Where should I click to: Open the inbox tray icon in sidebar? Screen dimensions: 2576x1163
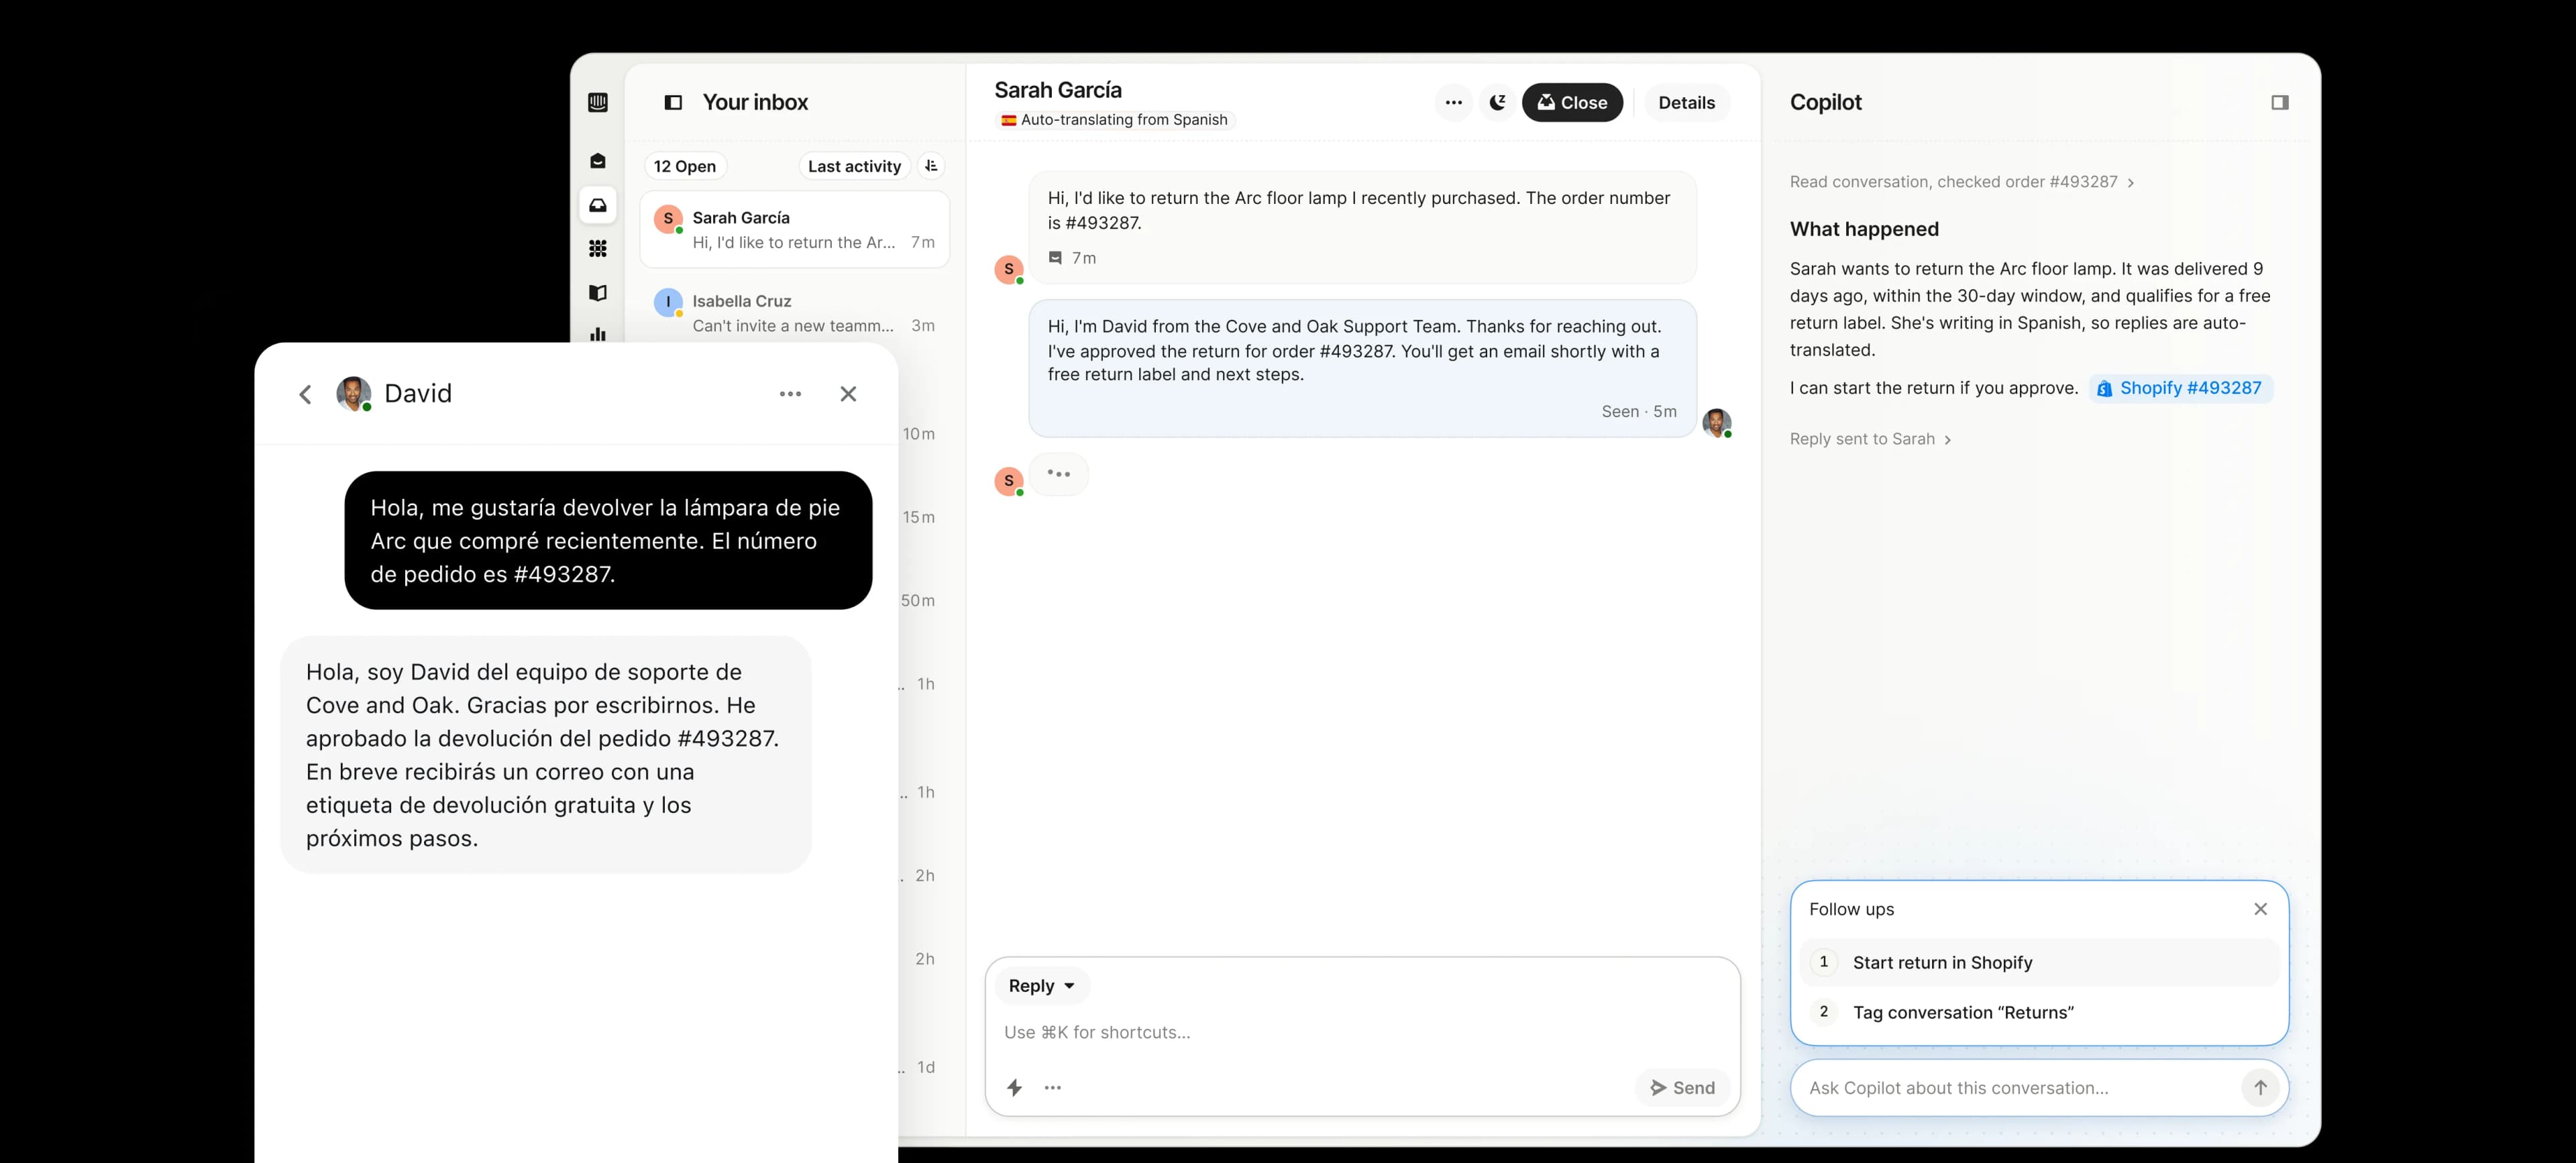[598, 205]
